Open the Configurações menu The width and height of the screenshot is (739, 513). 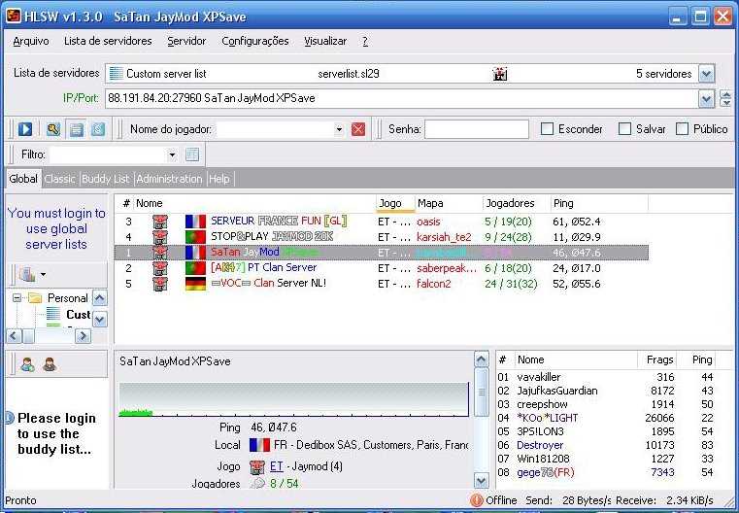(255, 41)
